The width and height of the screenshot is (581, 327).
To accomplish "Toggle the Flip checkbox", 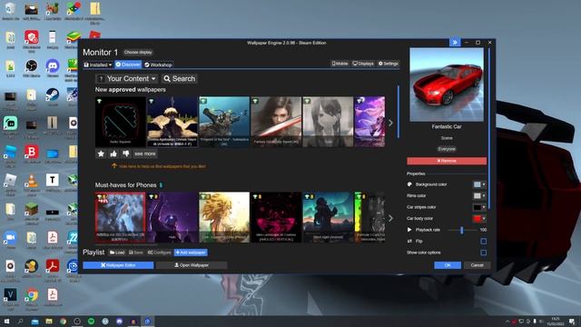I will [x=483, y=241].
